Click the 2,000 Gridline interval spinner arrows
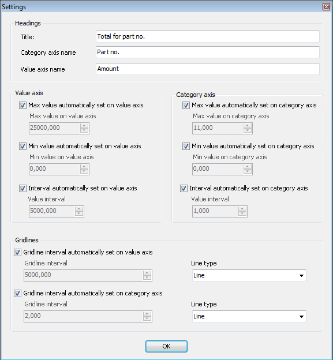 point(147,316)
